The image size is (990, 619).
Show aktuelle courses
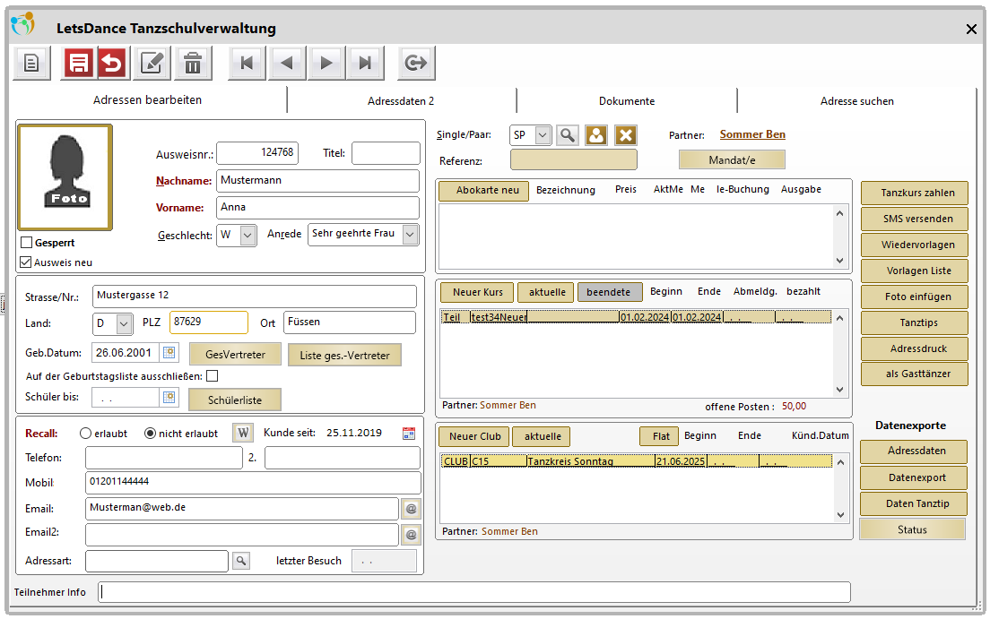point(547,292)
